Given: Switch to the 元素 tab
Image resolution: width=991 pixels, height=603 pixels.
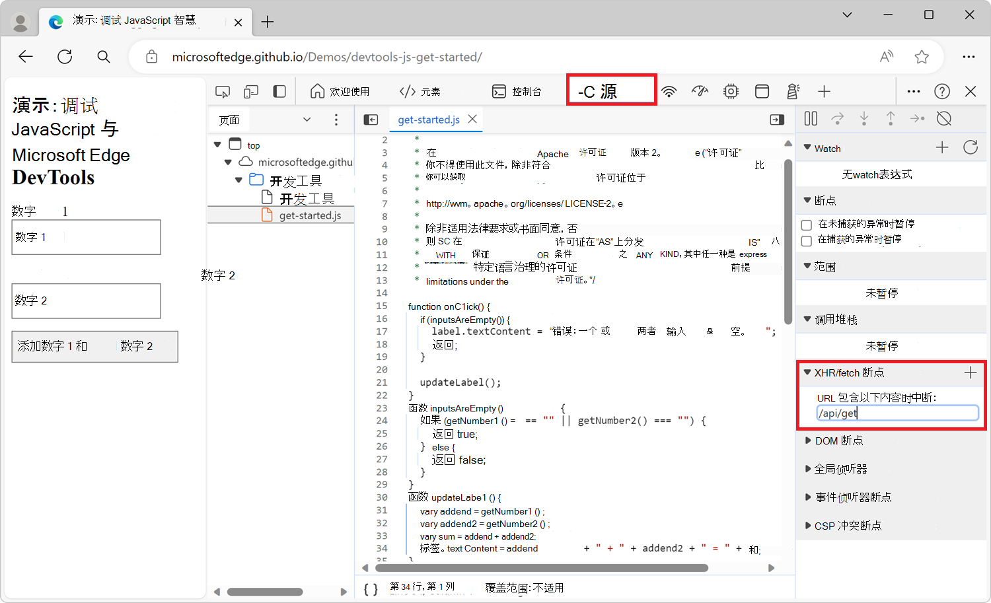Looking at the screenshot, I should (420, 91).
